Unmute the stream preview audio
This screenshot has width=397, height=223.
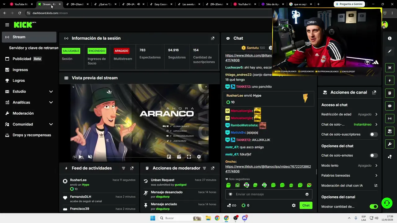click(90, 157)
